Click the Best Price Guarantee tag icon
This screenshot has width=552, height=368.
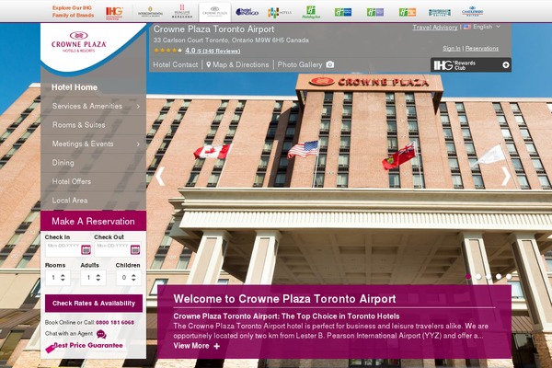click(x=51, y=348)
